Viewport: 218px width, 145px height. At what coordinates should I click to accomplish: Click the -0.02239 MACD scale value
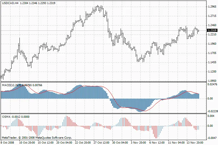point(212,112)
